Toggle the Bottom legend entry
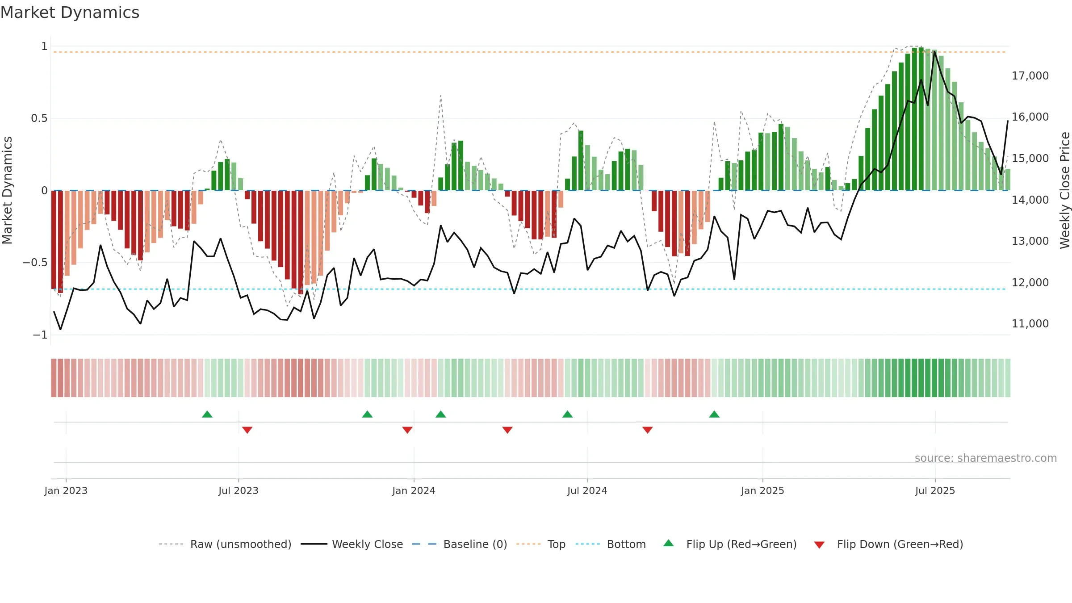 (x=611, y=544)
